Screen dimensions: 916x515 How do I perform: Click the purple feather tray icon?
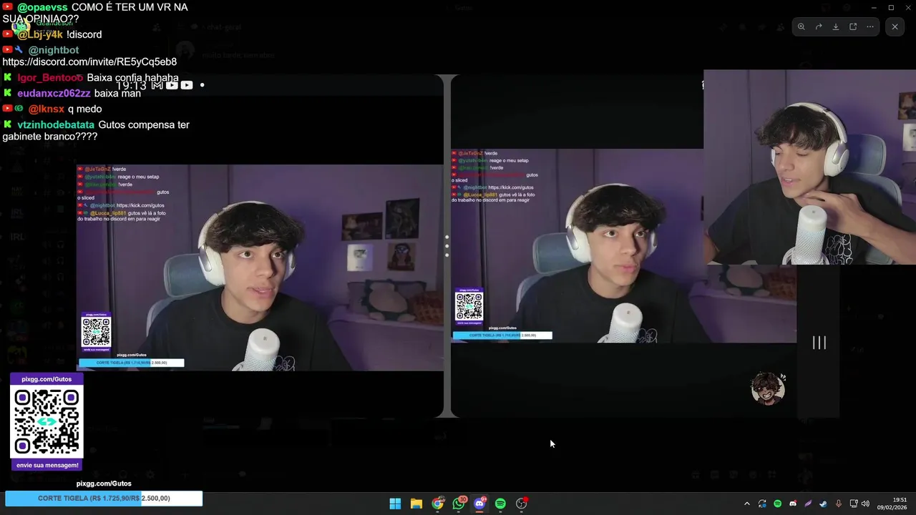pyautogui.click(x=808, y=504)
